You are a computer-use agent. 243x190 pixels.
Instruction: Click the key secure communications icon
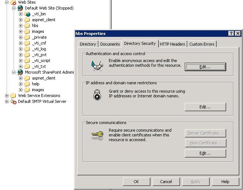(97, 135)
